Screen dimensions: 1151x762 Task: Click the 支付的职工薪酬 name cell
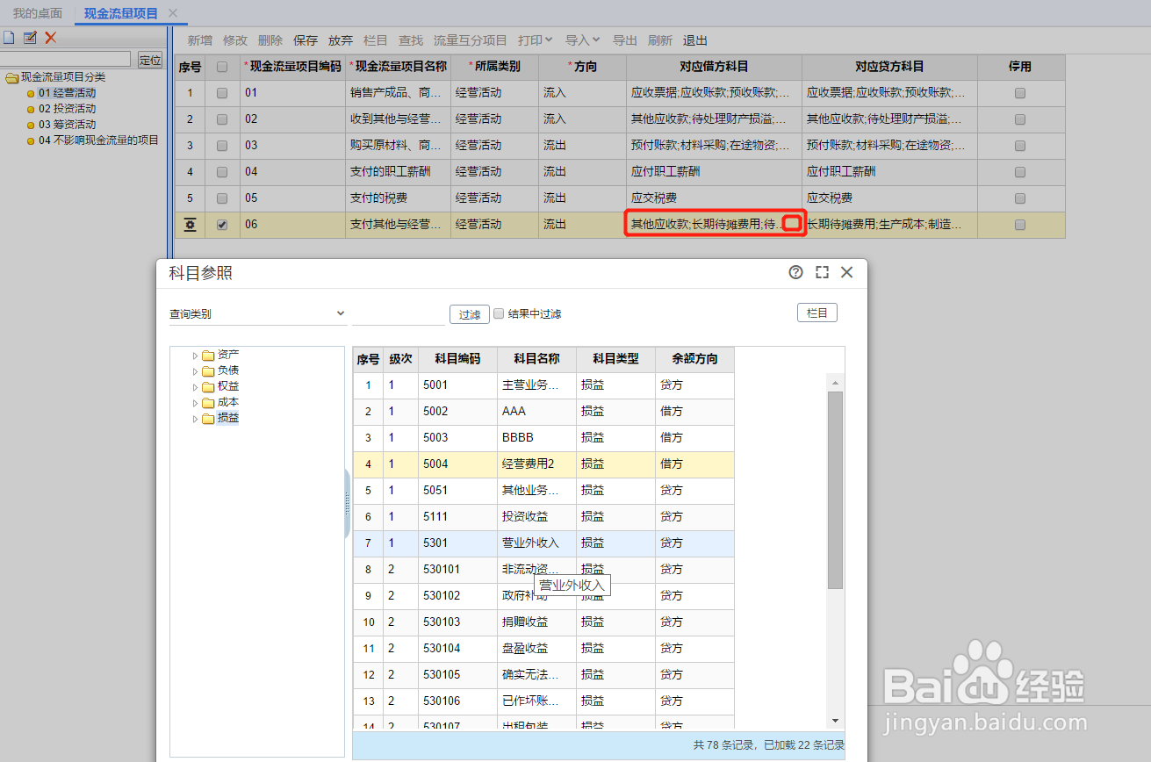pyautogui.click(x=398, y=172)
